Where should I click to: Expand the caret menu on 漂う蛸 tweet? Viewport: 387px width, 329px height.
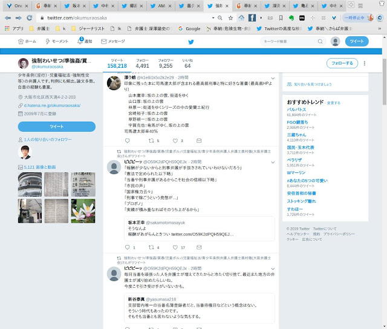click(273, 79)
